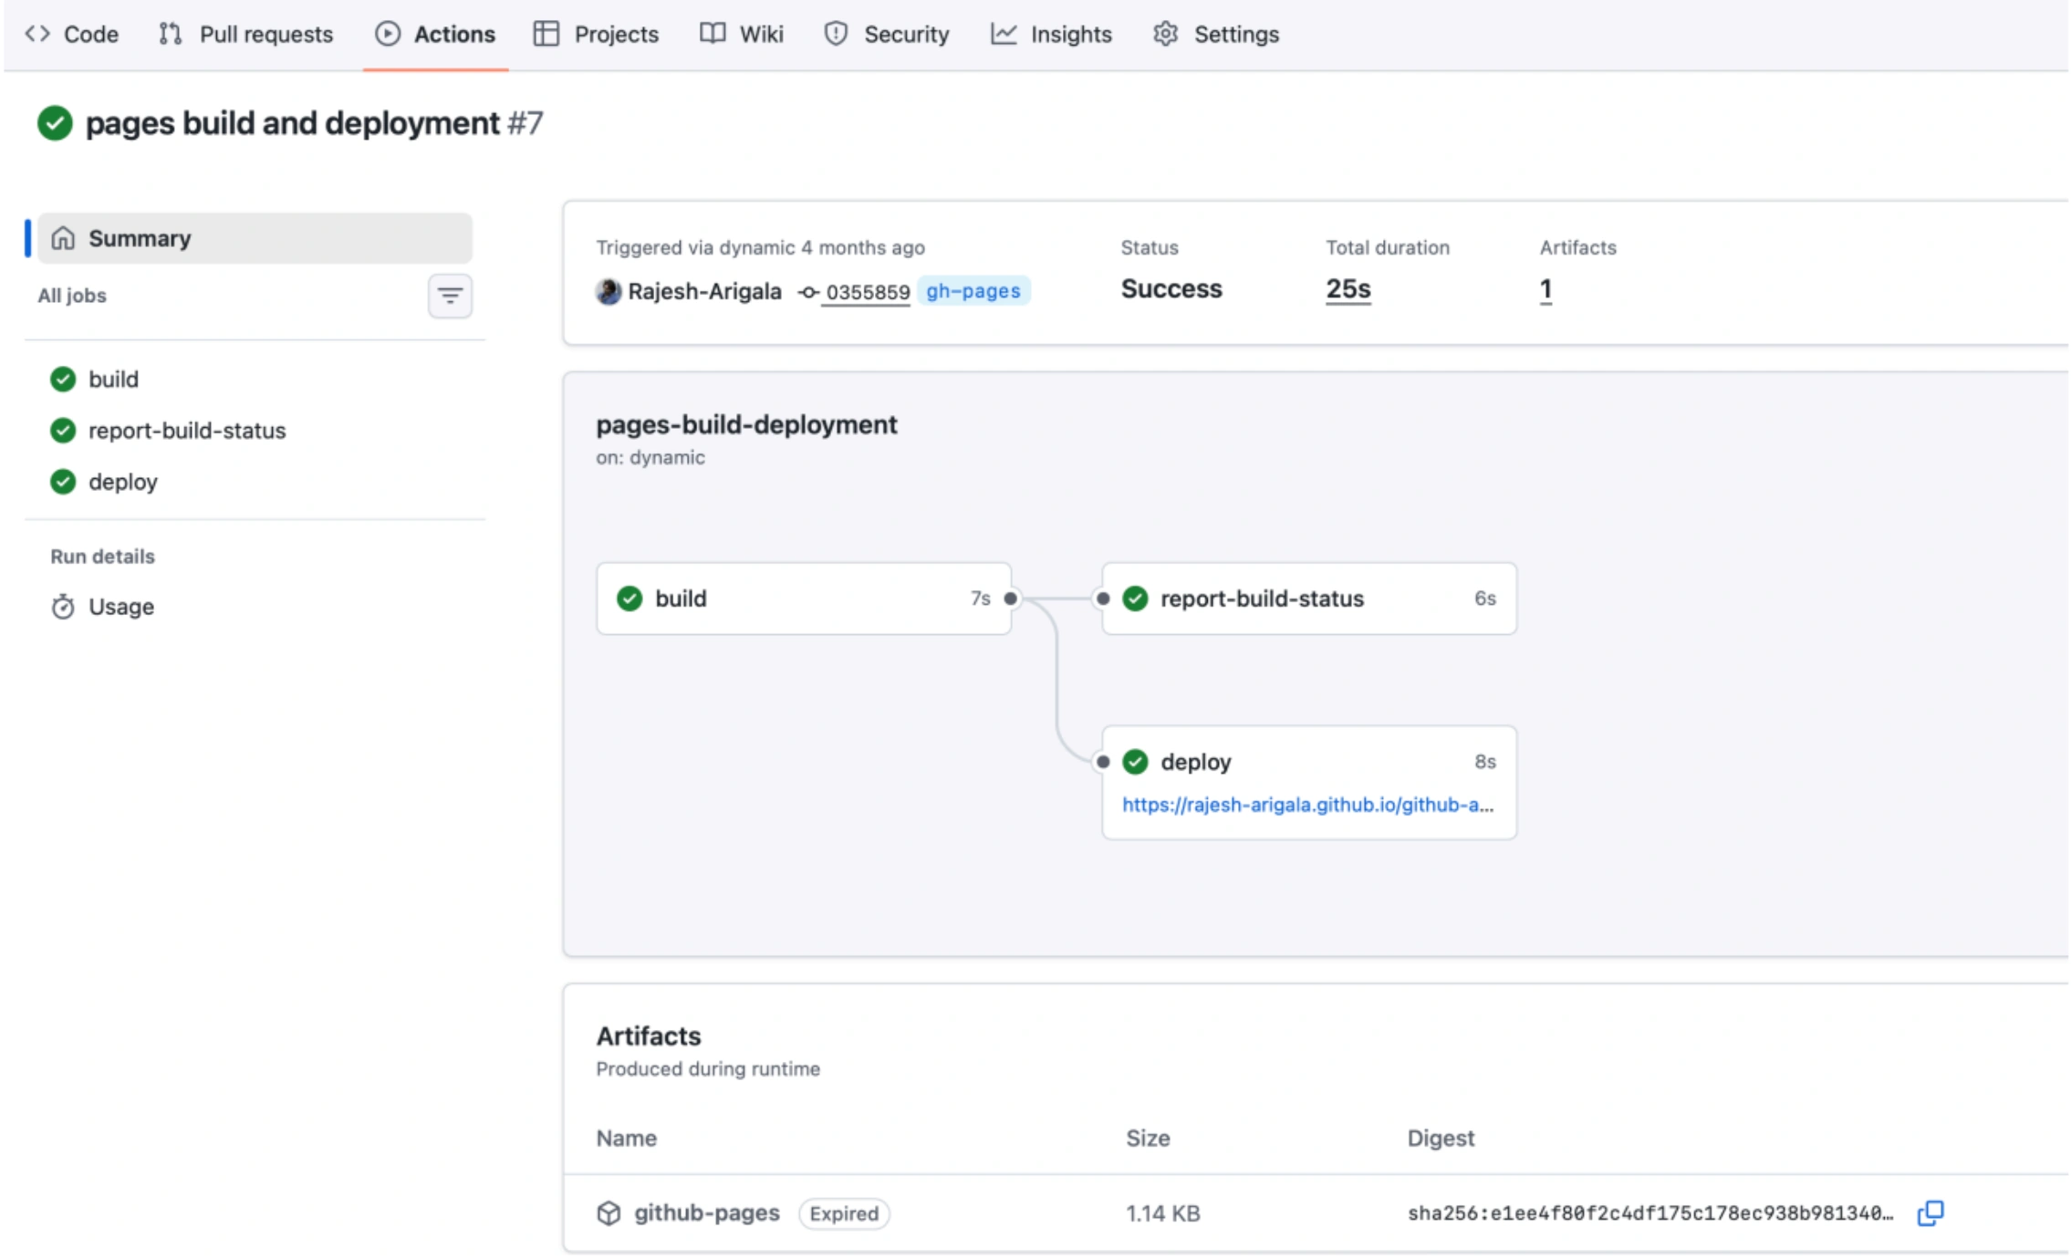
Task: Click green check in deploy graph node
Action: click(1135, 762)
